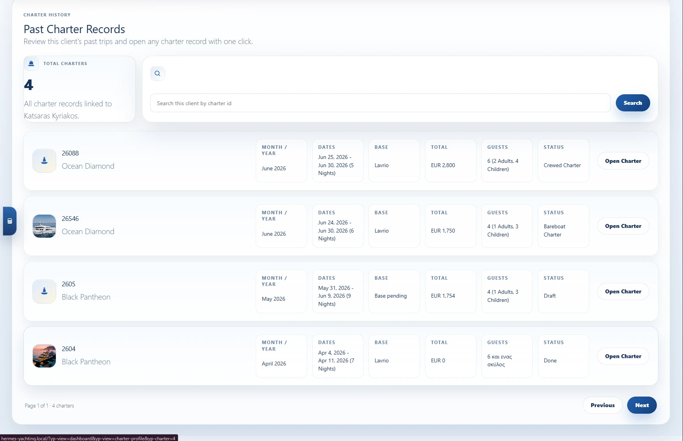Click the EUR 0 total value
This screenshot has width=683, height=441.
click(x=438, y=360)
